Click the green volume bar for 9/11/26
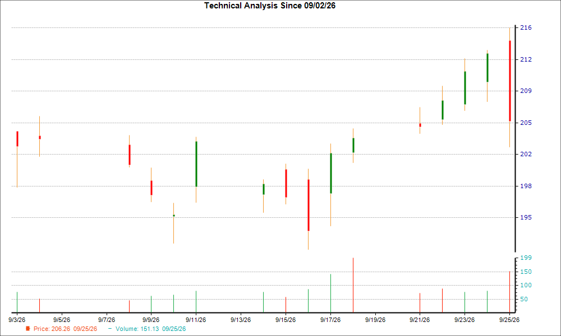This screenshot has width=561, height=336. 196,302
